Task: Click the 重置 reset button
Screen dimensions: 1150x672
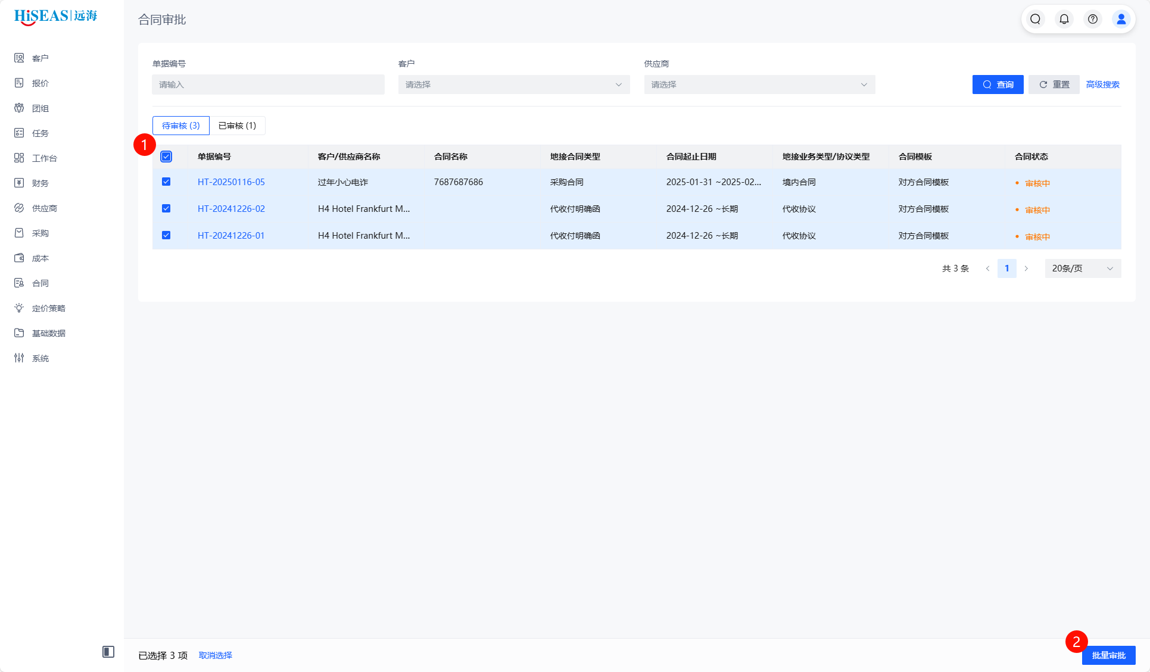Action: [x=1054, y=85]
